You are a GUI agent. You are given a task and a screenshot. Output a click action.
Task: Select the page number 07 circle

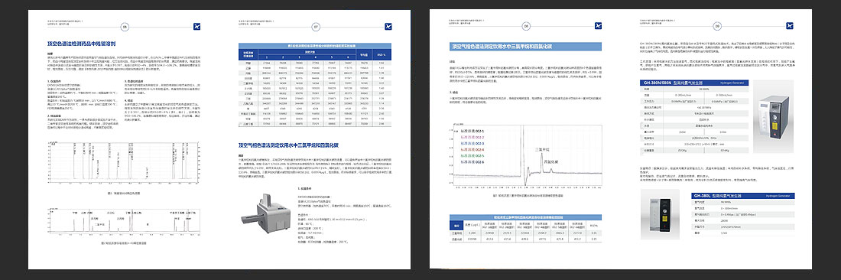pyautogui.click(x=316, y=26)
